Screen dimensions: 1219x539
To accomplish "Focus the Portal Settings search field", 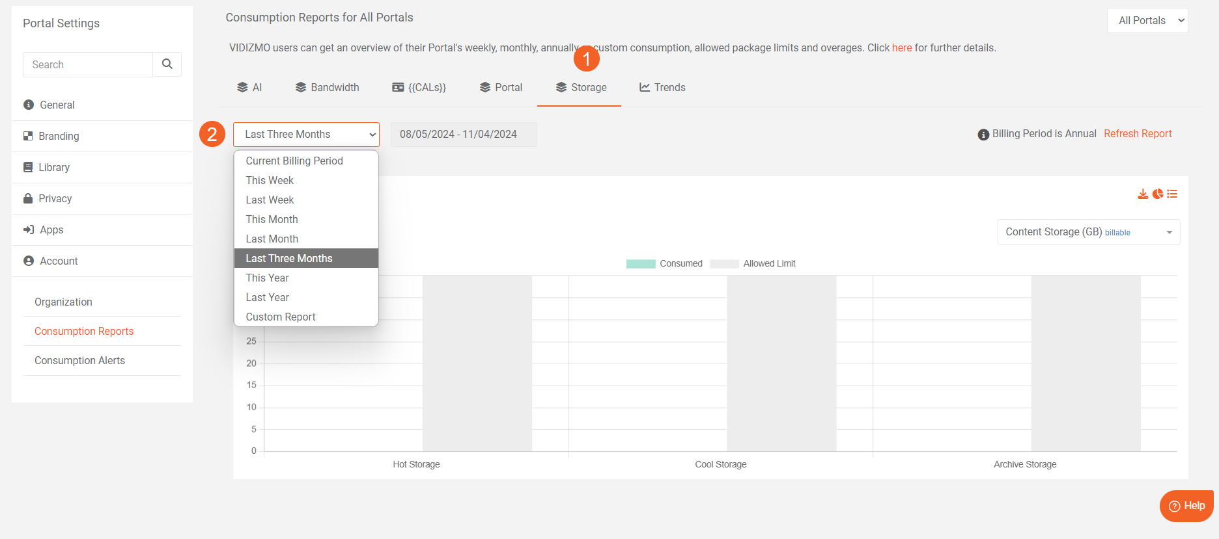I will tap(88, 64).
